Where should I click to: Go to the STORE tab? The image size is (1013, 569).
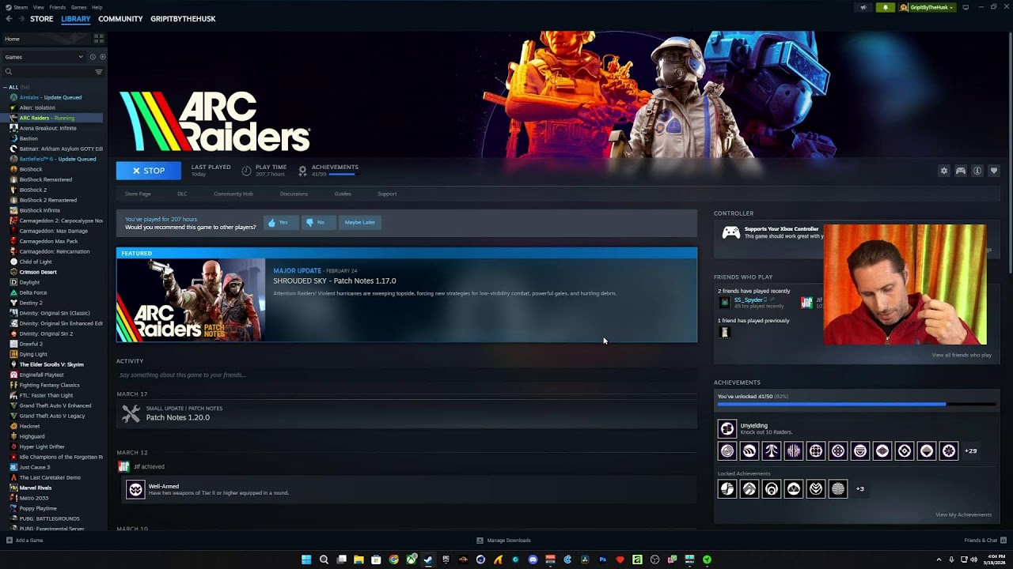[42, 19]
